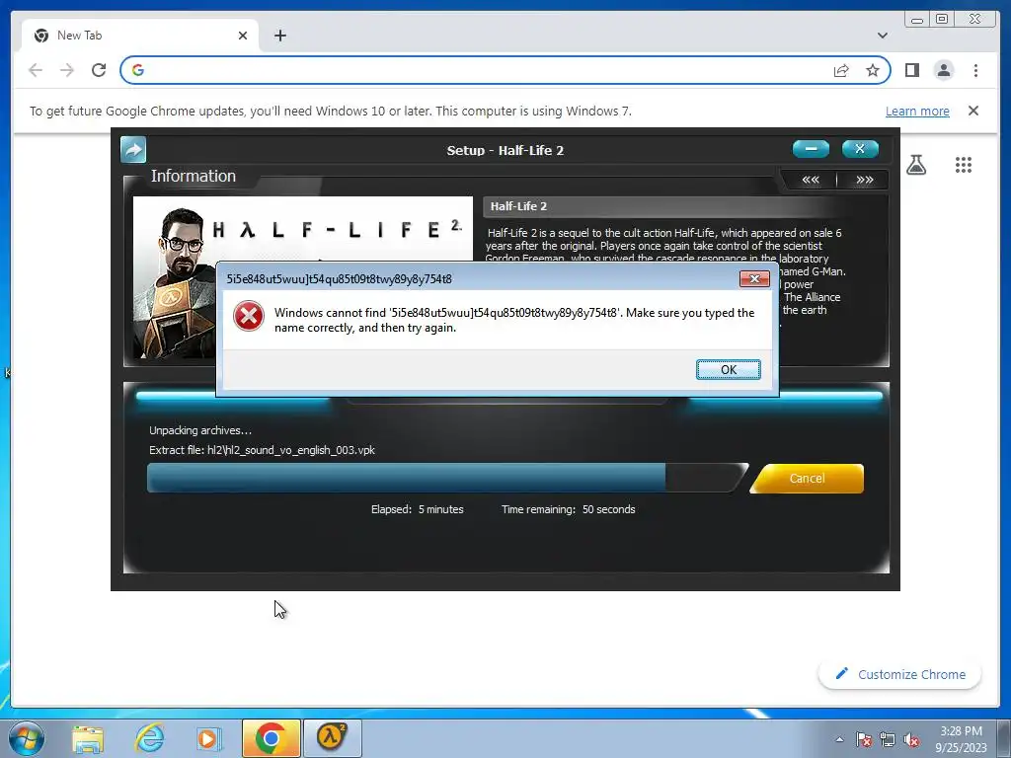Close the 'Windows cannot find' error dialog
The height and width of the screenshot is (758, 1011).
click(754, 278)
